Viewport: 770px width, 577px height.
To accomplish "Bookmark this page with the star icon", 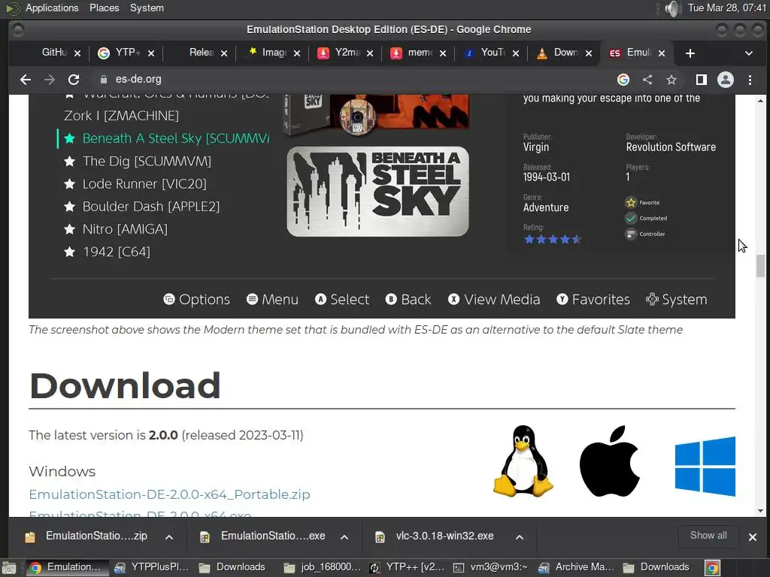I will (671, 80).
